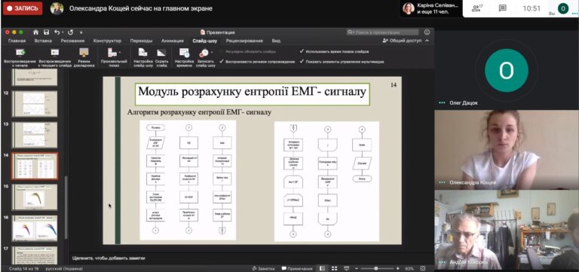Open the chat icon in meeting bar
Screen dimensions: 579x272
(502, 8)
